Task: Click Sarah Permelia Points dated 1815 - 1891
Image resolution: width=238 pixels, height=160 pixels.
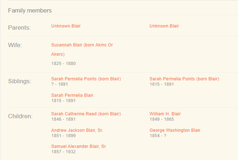Action: pos(184,79)
